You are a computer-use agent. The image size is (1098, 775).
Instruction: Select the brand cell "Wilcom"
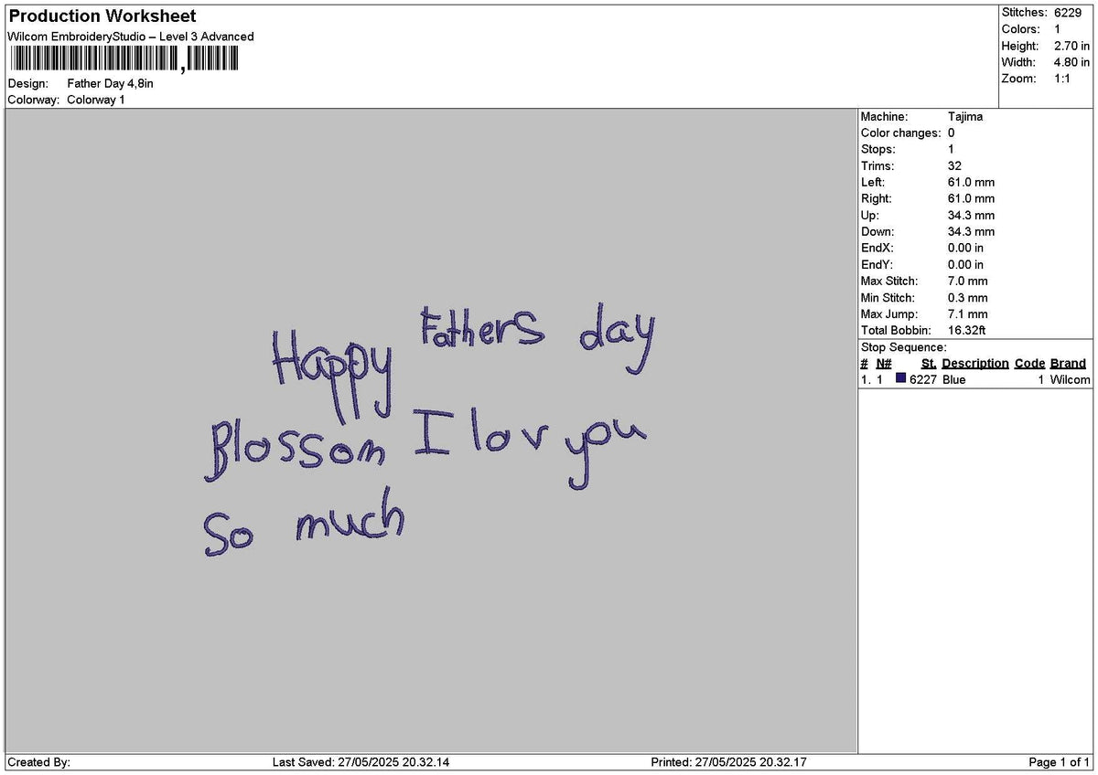point(1071,379)
